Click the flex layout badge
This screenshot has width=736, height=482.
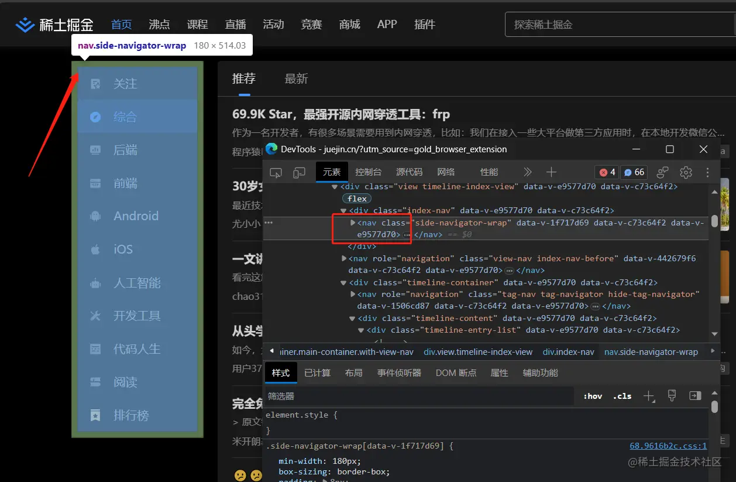coord(357,199)
